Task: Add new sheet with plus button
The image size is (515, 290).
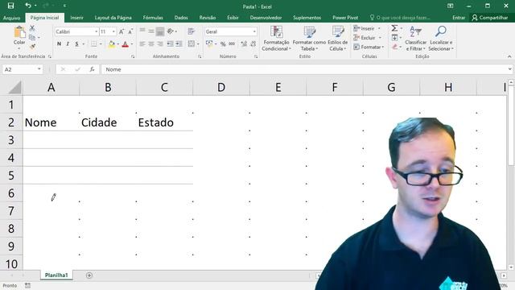Action: [x=89, y=275]
